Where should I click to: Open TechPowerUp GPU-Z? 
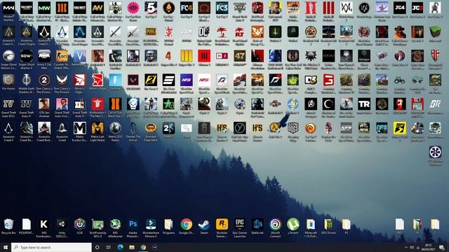tap(98, 225)
